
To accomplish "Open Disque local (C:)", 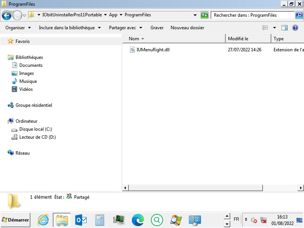I will tap(36, 129).
